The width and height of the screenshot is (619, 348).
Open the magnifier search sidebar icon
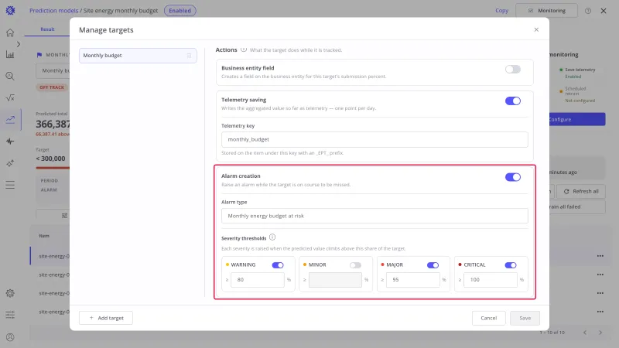coord(10,76)
